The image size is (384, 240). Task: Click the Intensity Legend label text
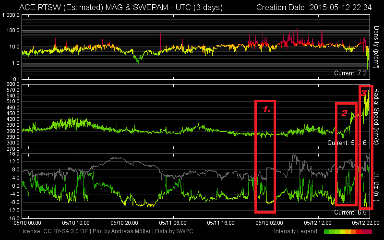pyautogui.click(x=296, y=231)
